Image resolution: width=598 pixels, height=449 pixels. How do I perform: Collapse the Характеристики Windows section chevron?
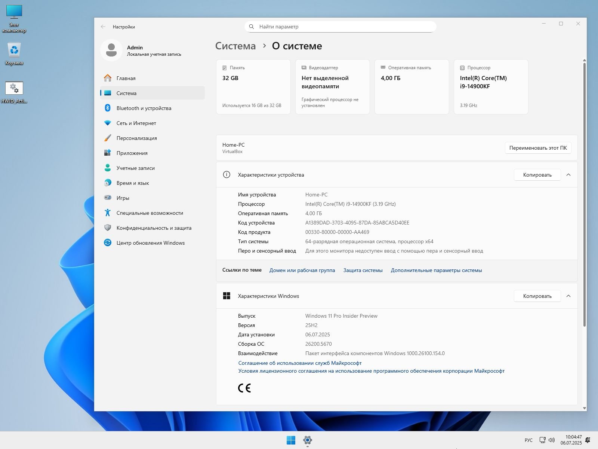(x=568, y=296)
